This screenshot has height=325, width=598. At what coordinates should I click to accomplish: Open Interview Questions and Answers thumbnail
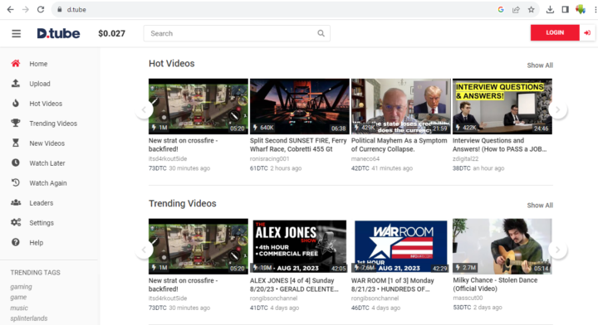[x=502, y=106]
